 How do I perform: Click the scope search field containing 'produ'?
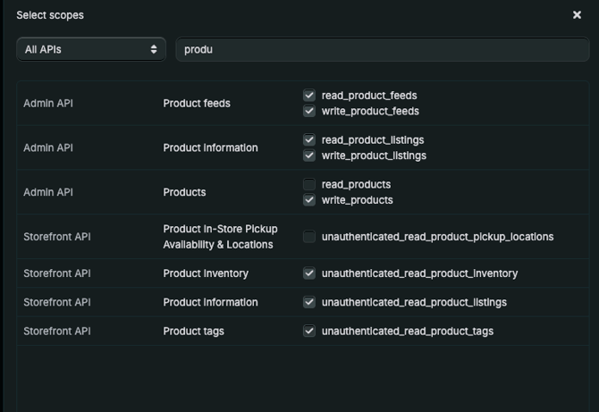click(x=383, y=49)
